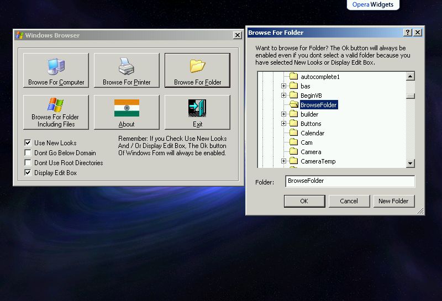Expand the CameraTemp folder node
Screen dimensions: 442x301
[x=284, y=161]
